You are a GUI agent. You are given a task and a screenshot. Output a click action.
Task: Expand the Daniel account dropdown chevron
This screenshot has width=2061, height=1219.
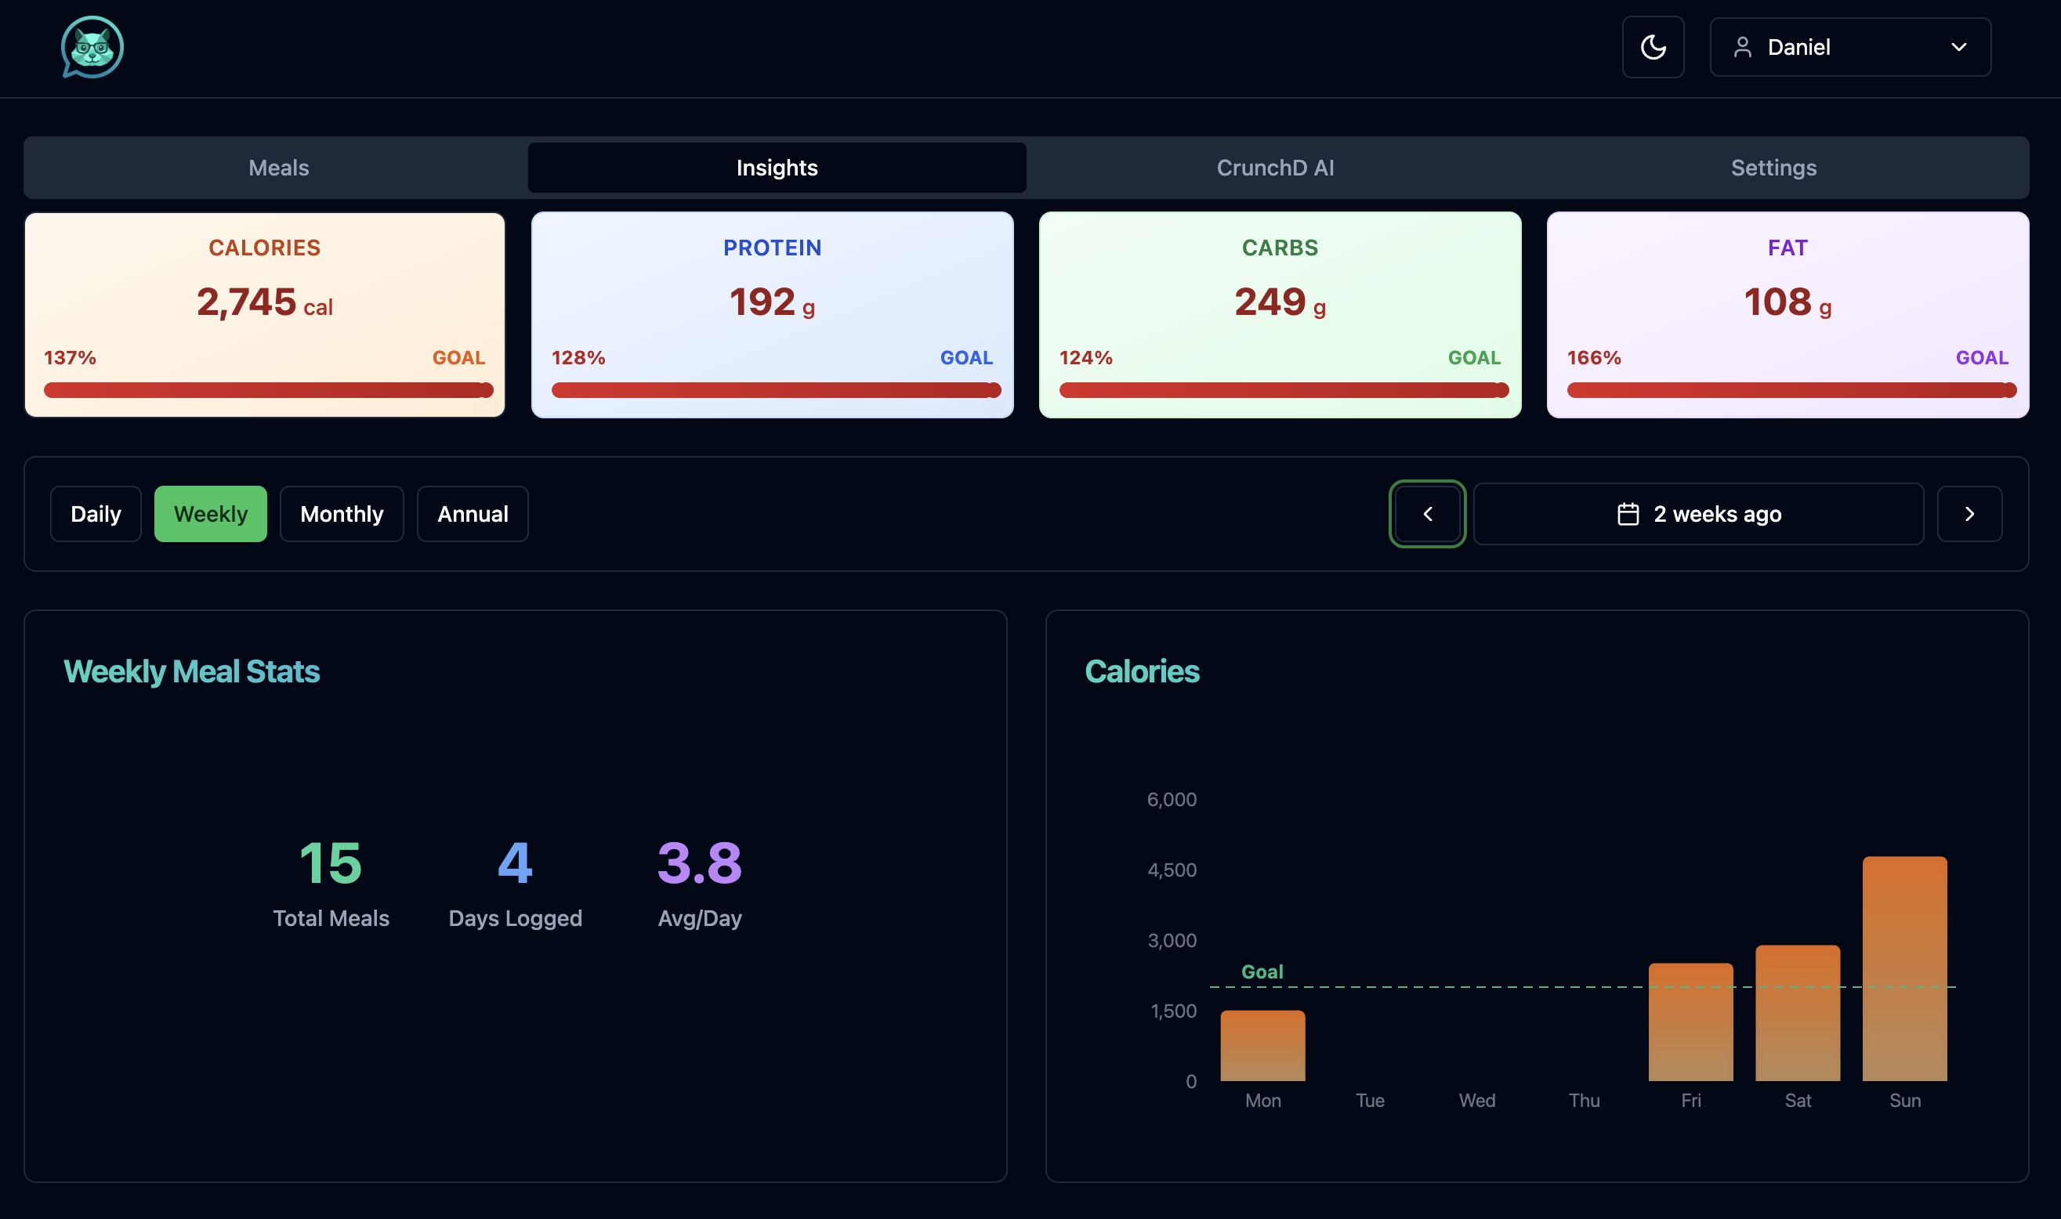click(x=1958, y=47)
